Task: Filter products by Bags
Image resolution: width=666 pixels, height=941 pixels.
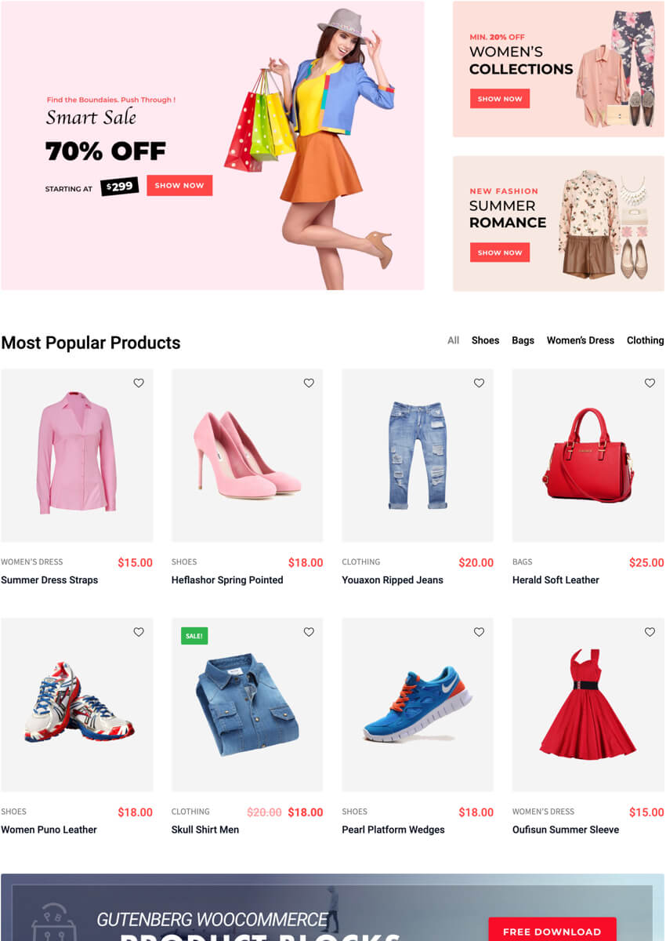Action: pyautogui.click(x=523, y=340)
